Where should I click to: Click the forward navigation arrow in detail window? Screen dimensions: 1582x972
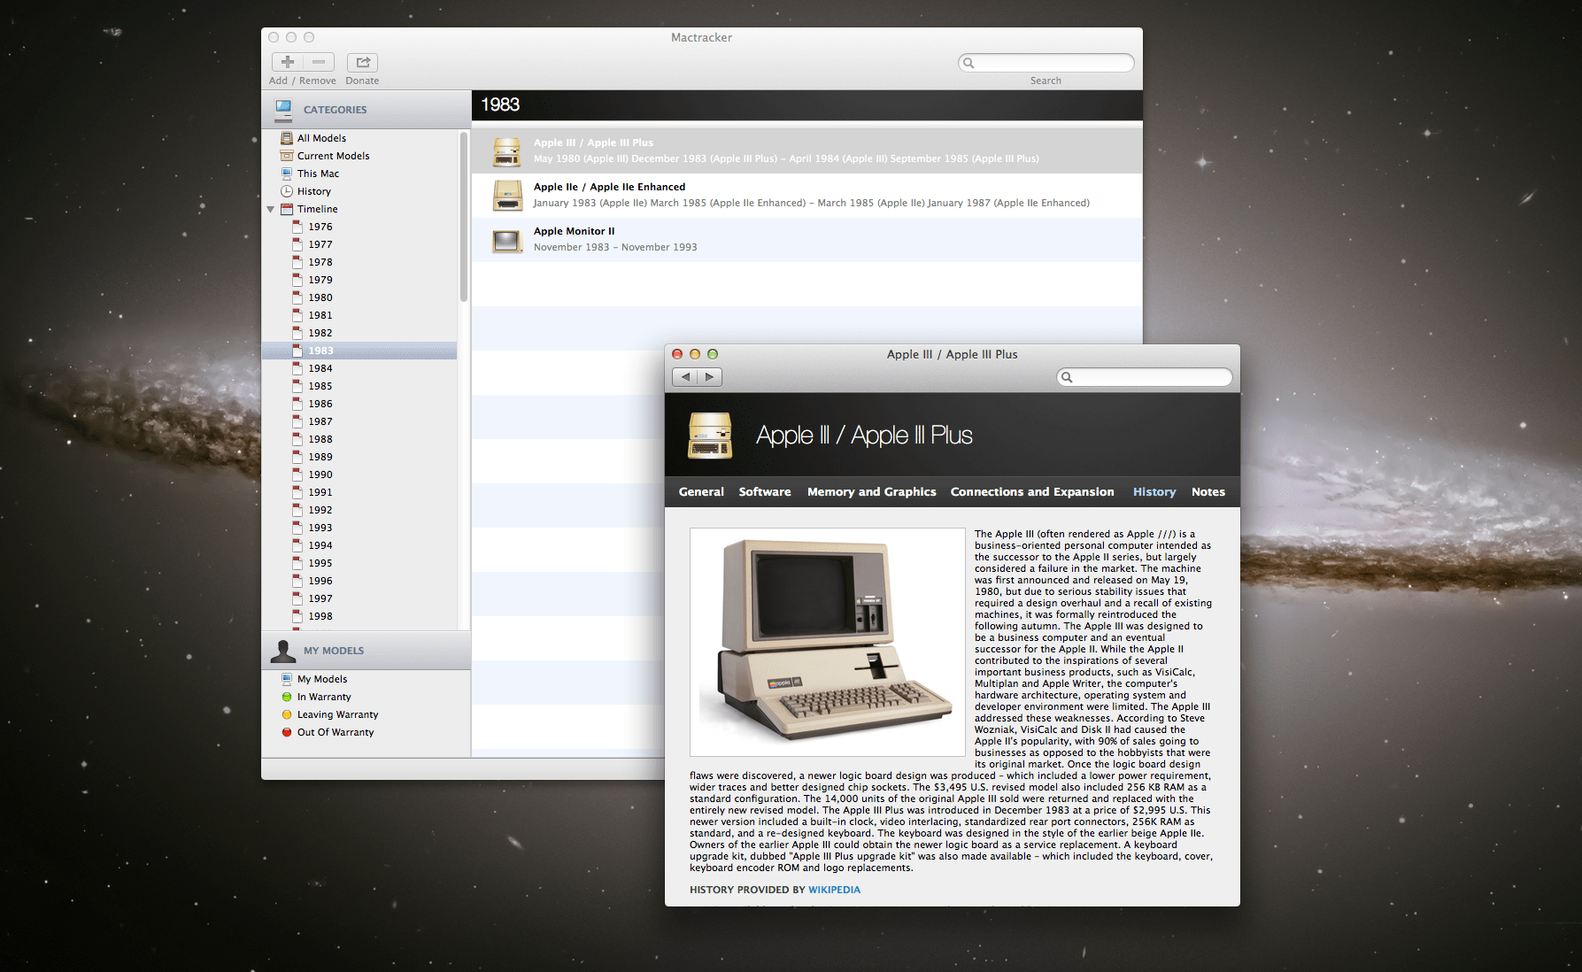coord(709,376)
